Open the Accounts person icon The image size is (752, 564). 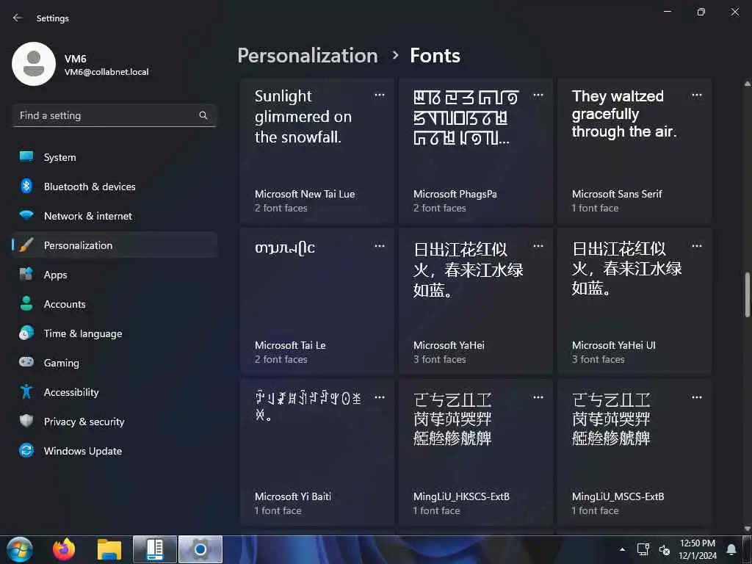26,303
